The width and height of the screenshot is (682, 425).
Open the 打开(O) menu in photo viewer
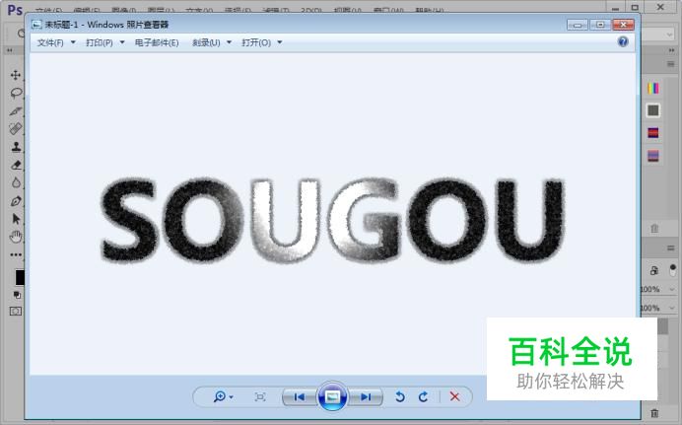pos(256,42)
